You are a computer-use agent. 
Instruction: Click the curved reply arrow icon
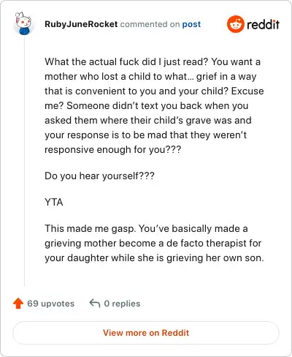click(x=95, y=303)
